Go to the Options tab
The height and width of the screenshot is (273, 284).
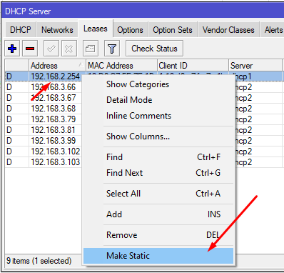point(130,30)
